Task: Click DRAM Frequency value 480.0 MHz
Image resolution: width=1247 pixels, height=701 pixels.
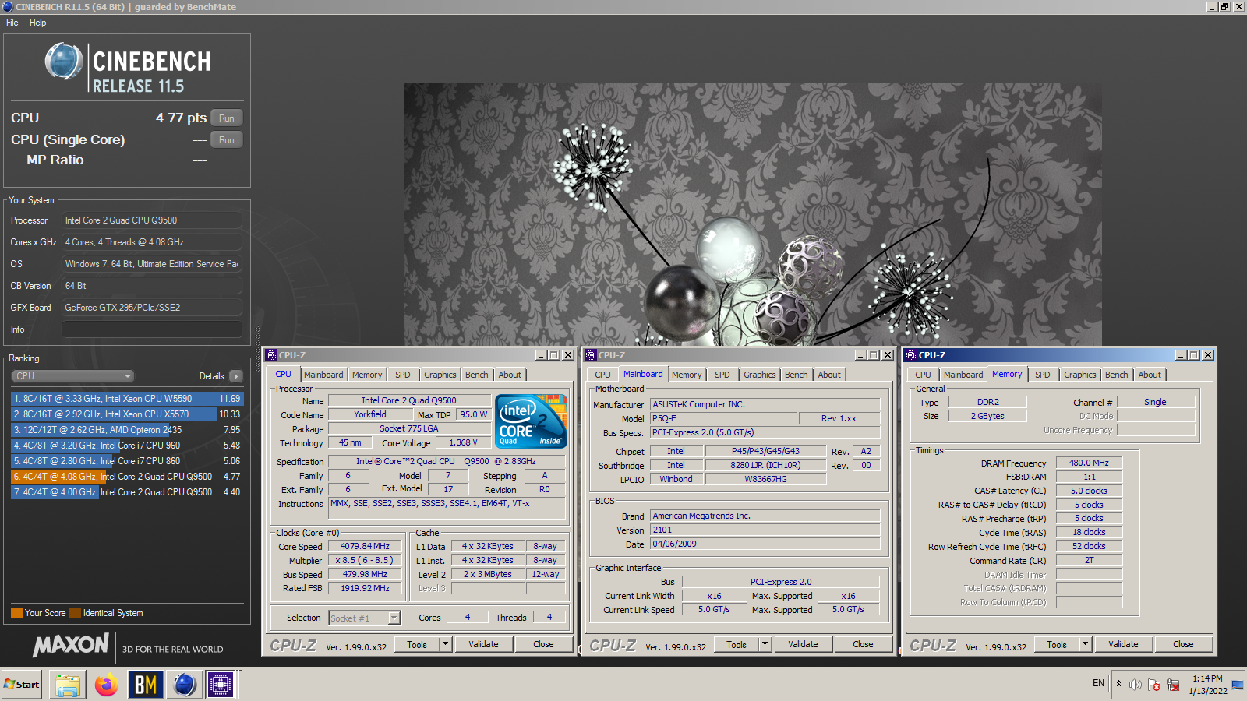Action: click(x=1089, y=463)
